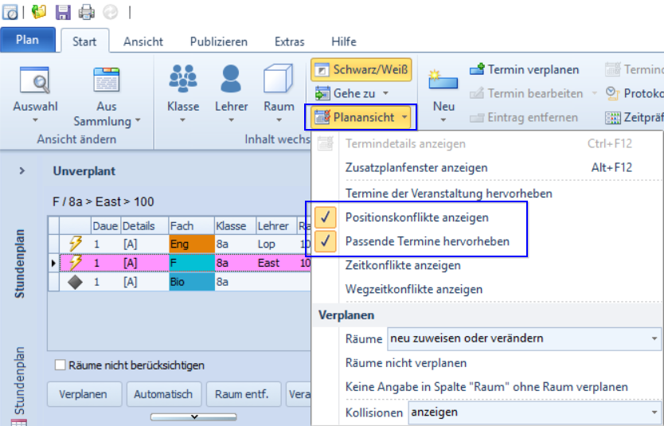Collapse panel with bottom chevron handle

click(x=193, y=417)
